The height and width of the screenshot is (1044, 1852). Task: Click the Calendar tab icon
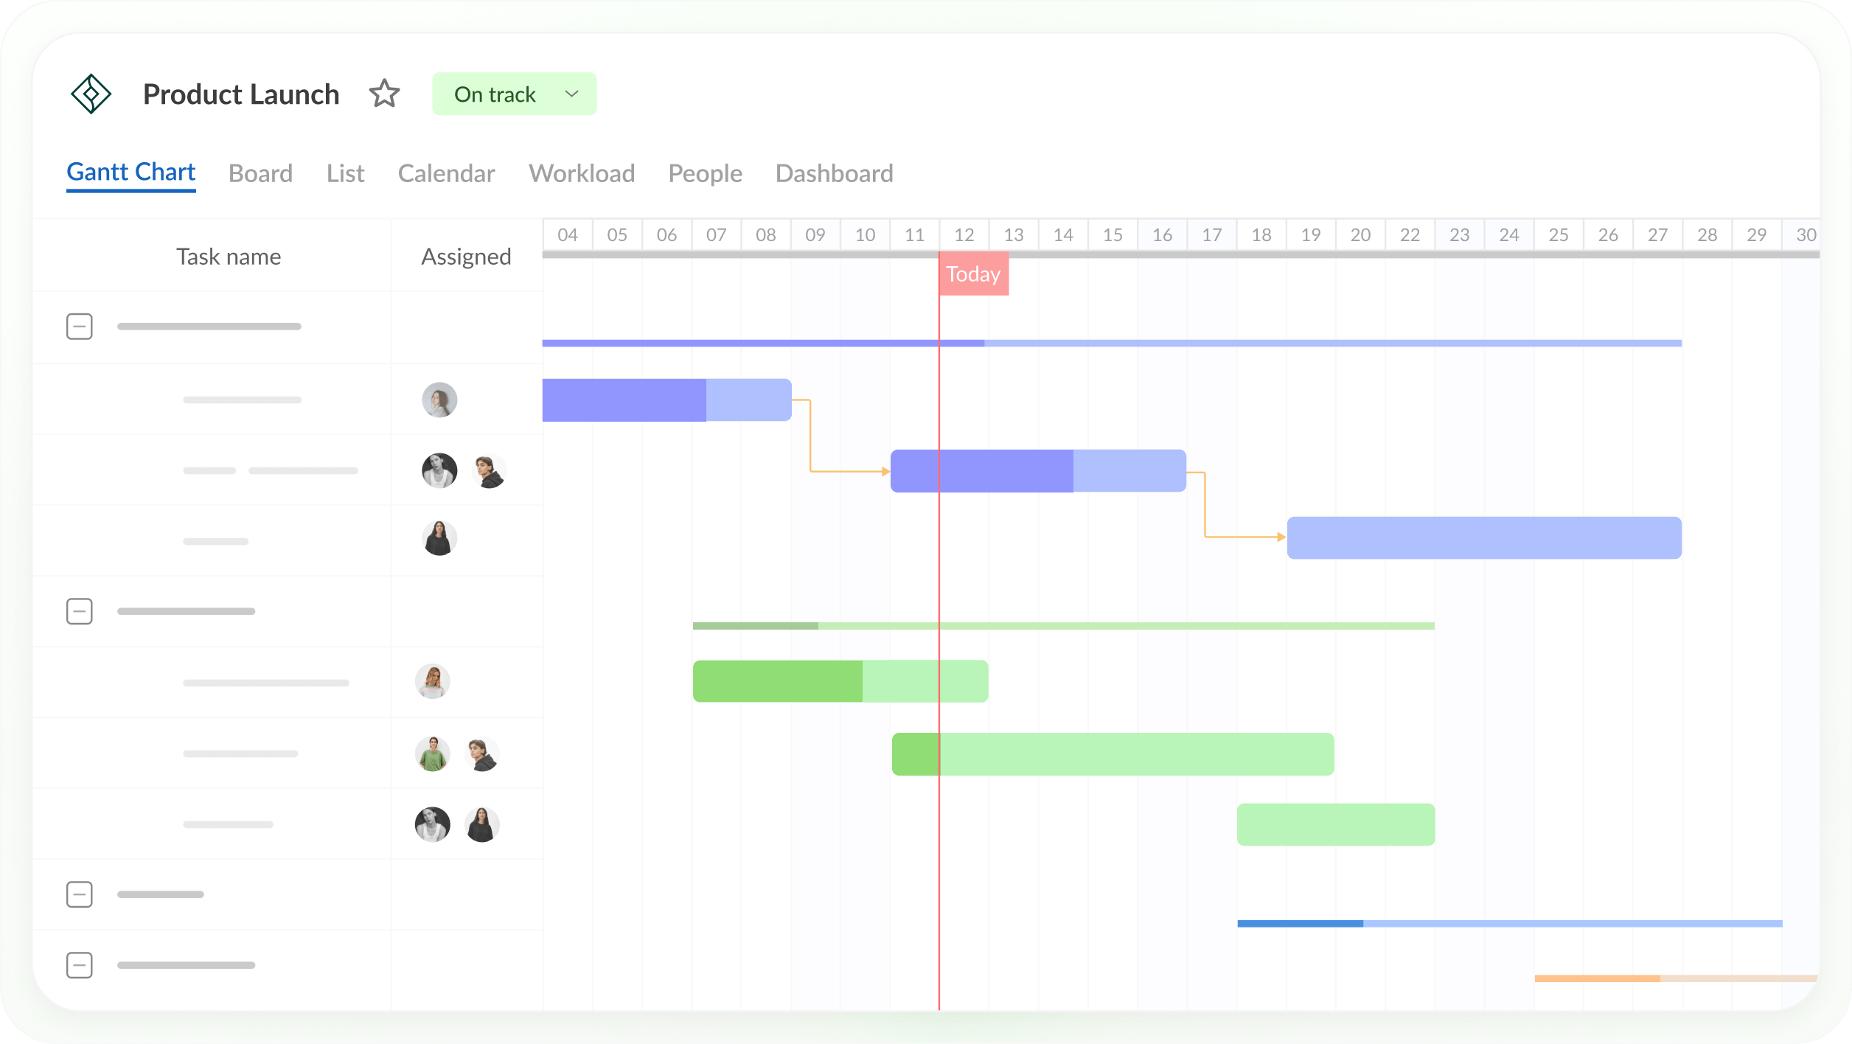pyautogui.click(x=445, y=172)
